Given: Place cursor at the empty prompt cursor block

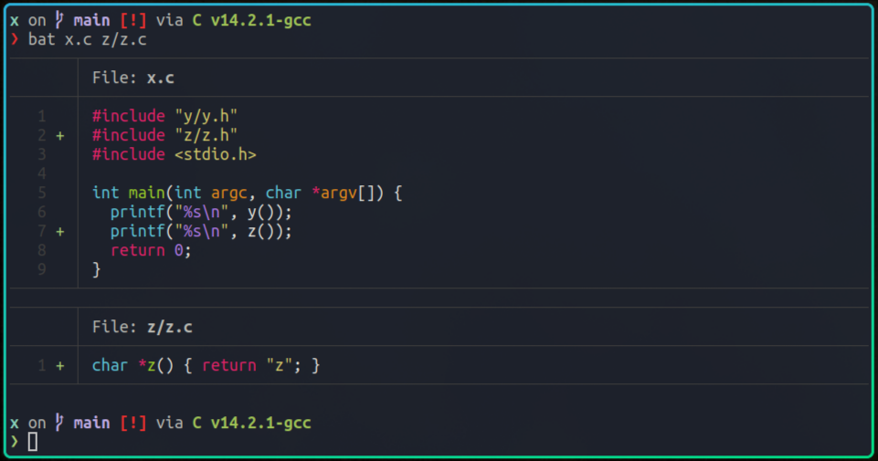Looking at the screenshot, I should tap(33, 442).
